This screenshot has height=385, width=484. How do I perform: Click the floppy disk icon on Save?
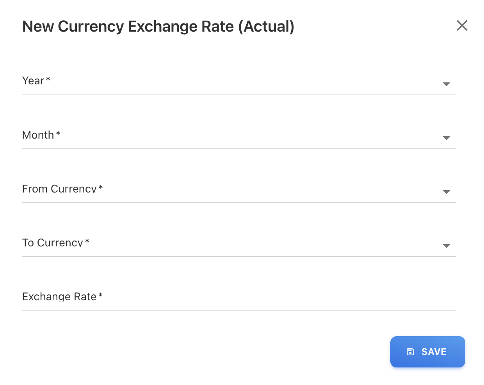pos(410,352)
